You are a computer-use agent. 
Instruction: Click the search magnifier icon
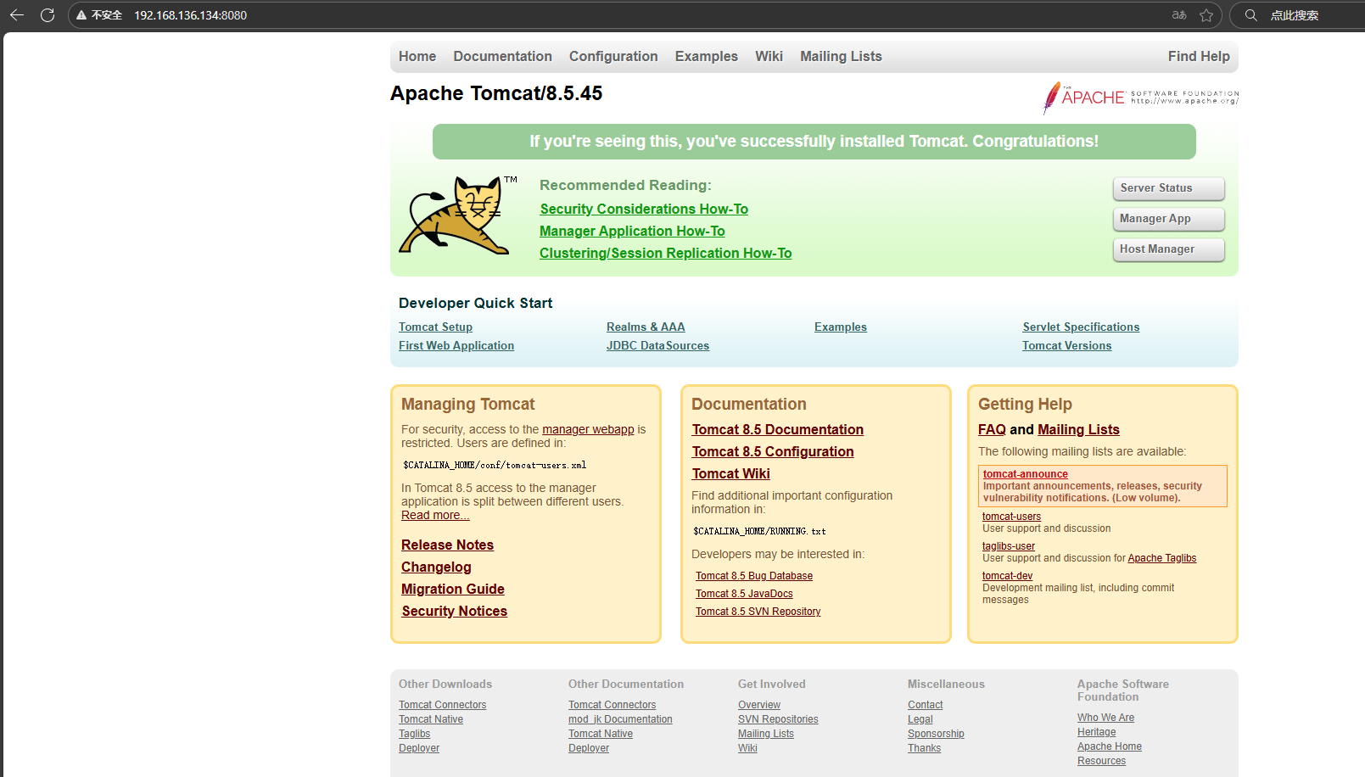tap(1251, 15)
